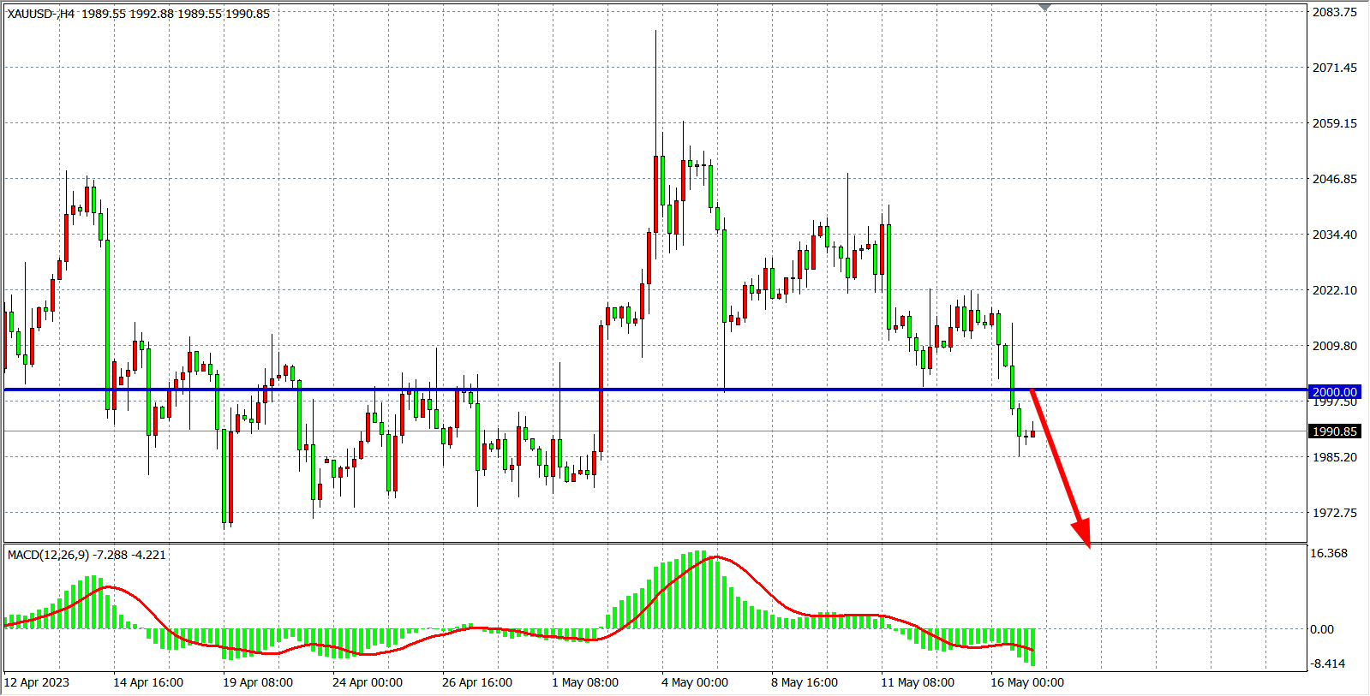The width and height of the screenshot is (1370, 696).
Task: Click the blue 2000.00 price label
Action: [1334, 391]
